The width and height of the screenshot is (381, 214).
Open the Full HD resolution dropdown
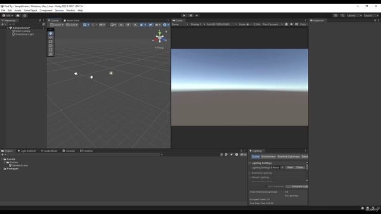221,24
